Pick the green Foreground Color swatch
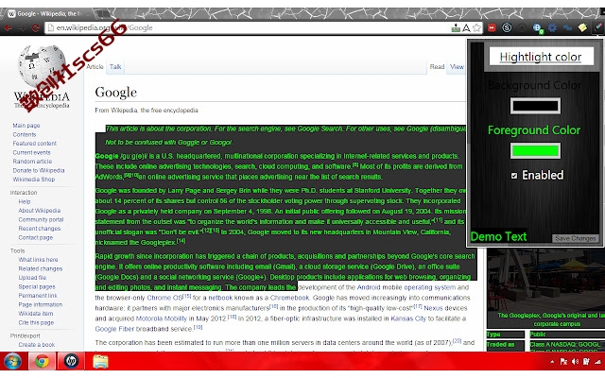The height and width of the screenshot is (378, 605). [535, 151]
